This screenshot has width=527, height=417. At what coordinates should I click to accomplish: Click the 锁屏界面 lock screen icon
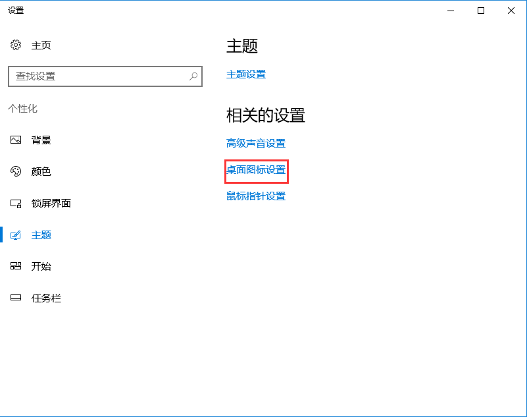15,204
